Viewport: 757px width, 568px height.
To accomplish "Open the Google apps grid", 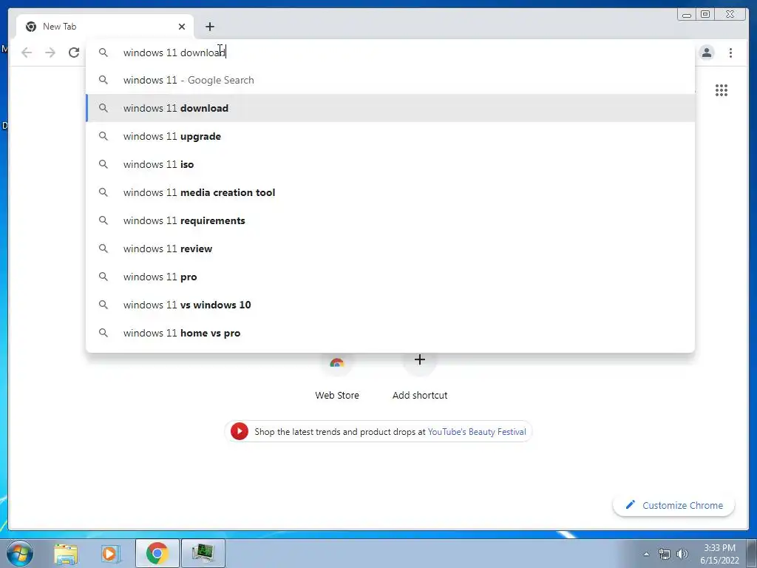I will (722, 90).
